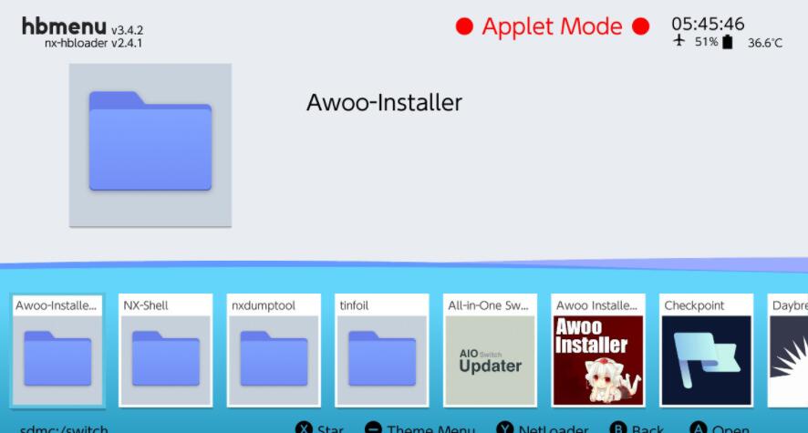The width and height of the screenshot is (808, 433).
Task: Launch the Checkpoint app
Action: (707, 351)
